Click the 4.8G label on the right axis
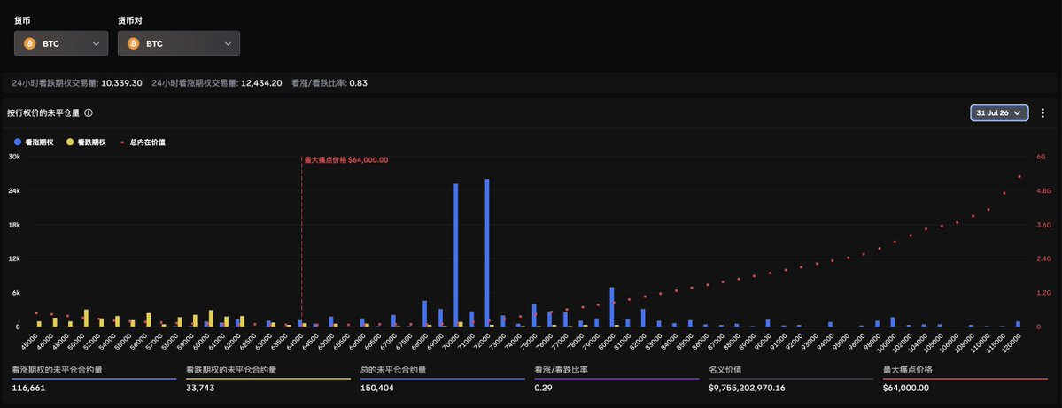 pyautogui.click(x=1043, y=191)
